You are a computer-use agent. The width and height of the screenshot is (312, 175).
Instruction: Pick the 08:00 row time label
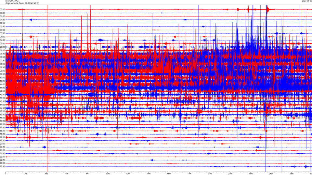(x=3, y=64)
